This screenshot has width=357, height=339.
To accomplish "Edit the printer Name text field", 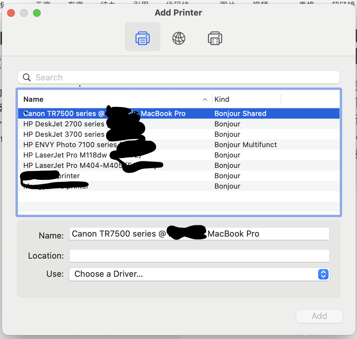I will click(200, 234).
